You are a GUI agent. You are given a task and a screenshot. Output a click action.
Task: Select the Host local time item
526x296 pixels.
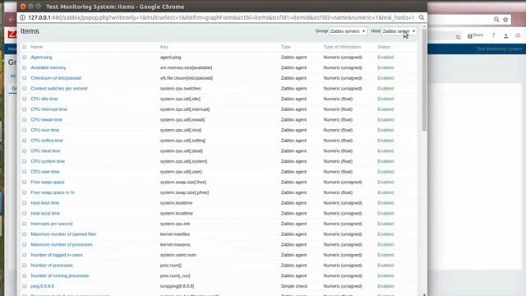pyautogui.click(x=45, y=214)
